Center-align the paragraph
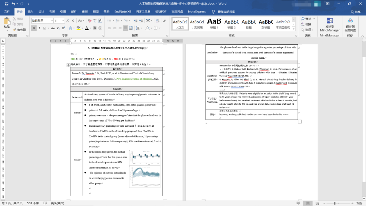The image size is (366, 206). tap(115, 28)
